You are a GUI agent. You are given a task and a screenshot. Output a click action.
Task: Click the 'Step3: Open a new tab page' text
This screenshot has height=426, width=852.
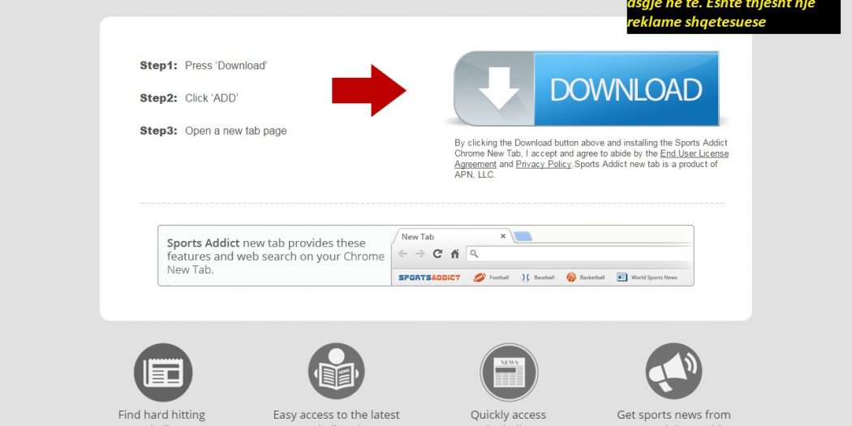(x=213, y=131)
